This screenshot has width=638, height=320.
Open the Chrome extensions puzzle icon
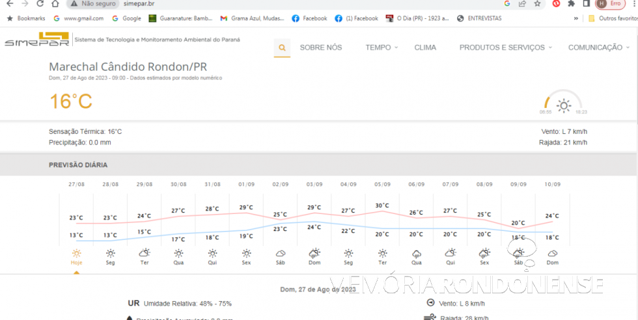coord(571,4)
